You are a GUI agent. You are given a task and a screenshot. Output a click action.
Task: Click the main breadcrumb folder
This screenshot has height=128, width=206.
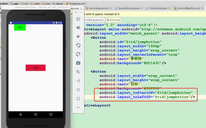(35, 3)
